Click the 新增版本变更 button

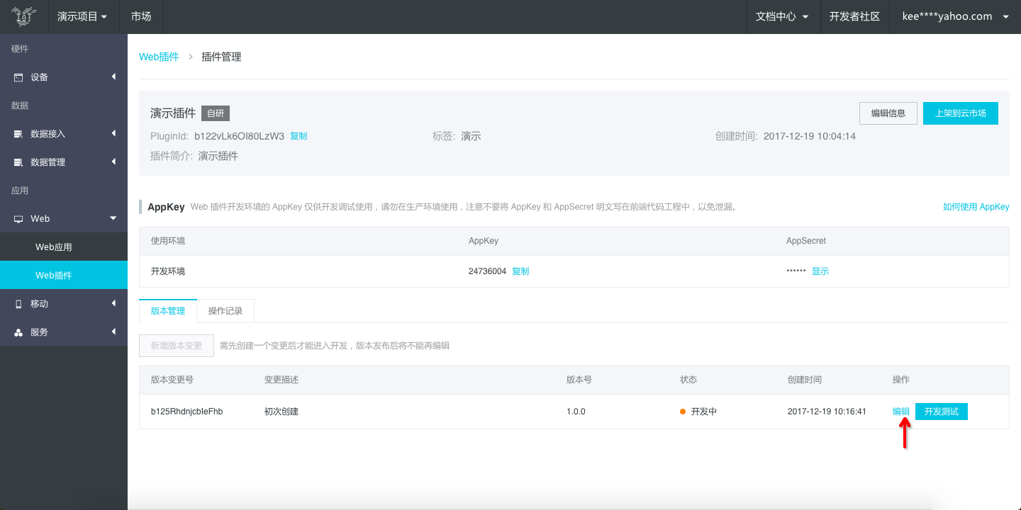pyautogui.click(x=177, y=346)
